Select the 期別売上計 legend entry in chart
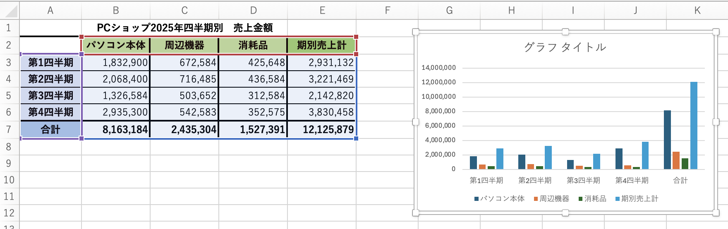Image resolution: width=728 pixels, height=229 pixels. click(637, 199)
